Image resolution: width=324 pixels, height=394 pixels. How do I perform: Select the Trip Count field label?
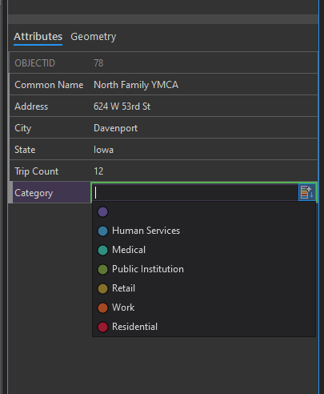pyautogui.click(x=36, y=171)
